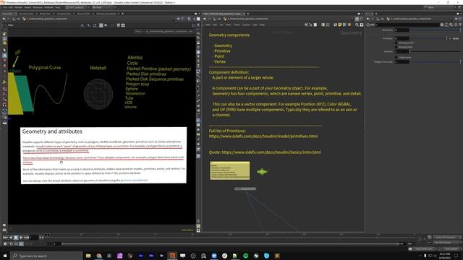Click the timeline frame range slider bar
Image resolution: width=463 pixels, height=260 pixels.
230,244
